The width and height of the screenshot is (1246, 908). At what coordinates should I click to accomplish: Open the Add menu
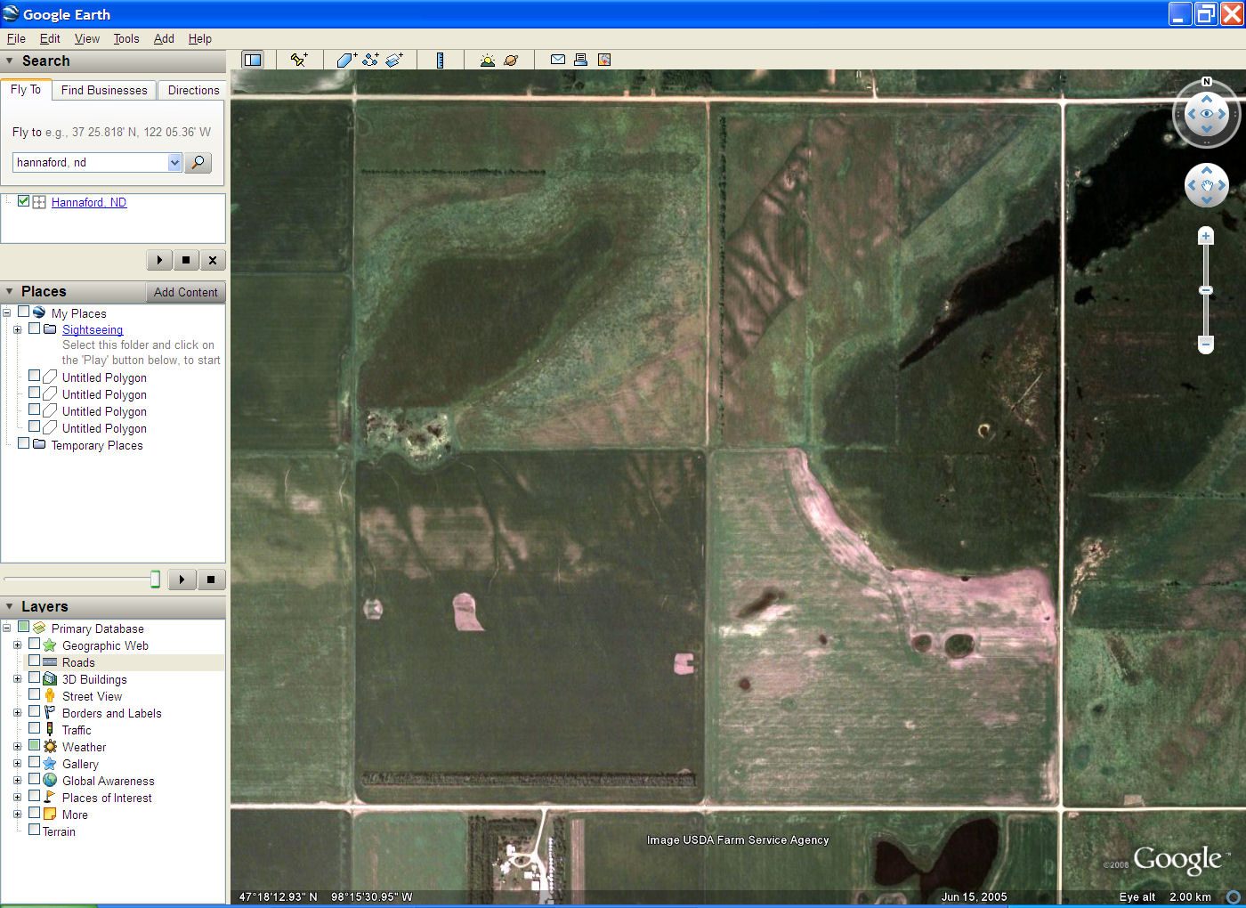(164, 38)
